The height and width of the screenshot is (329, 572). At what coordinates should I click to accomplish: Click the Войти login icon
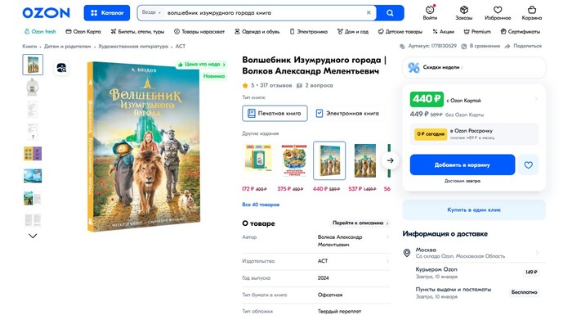click(431, 12)
